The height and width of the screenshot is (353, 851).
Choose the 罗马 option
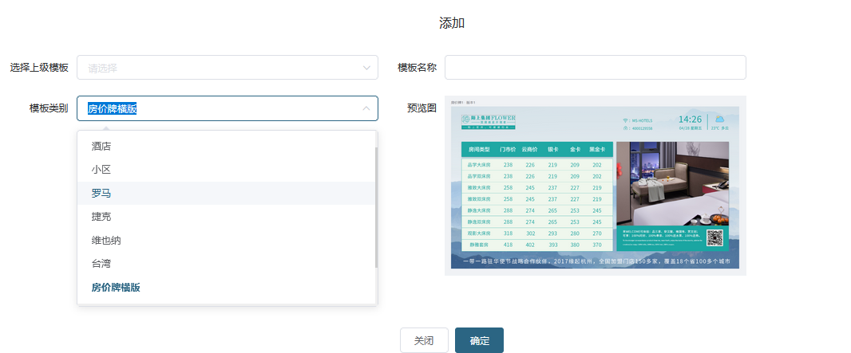coord(101,194)
